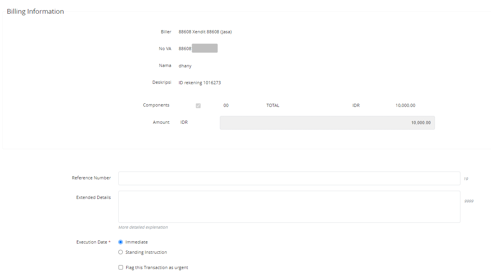Click the More detailed explanation hint text
The width and height of the screenshot is (491, 280).
coord(143,227)
